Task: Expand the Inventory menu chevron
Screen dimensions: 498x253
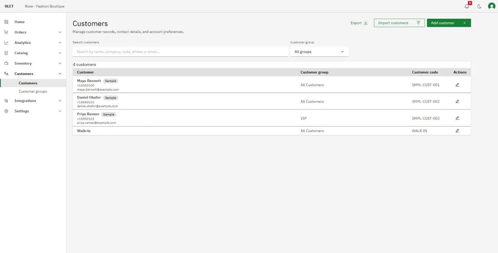Action: click(x=60, y=63)
